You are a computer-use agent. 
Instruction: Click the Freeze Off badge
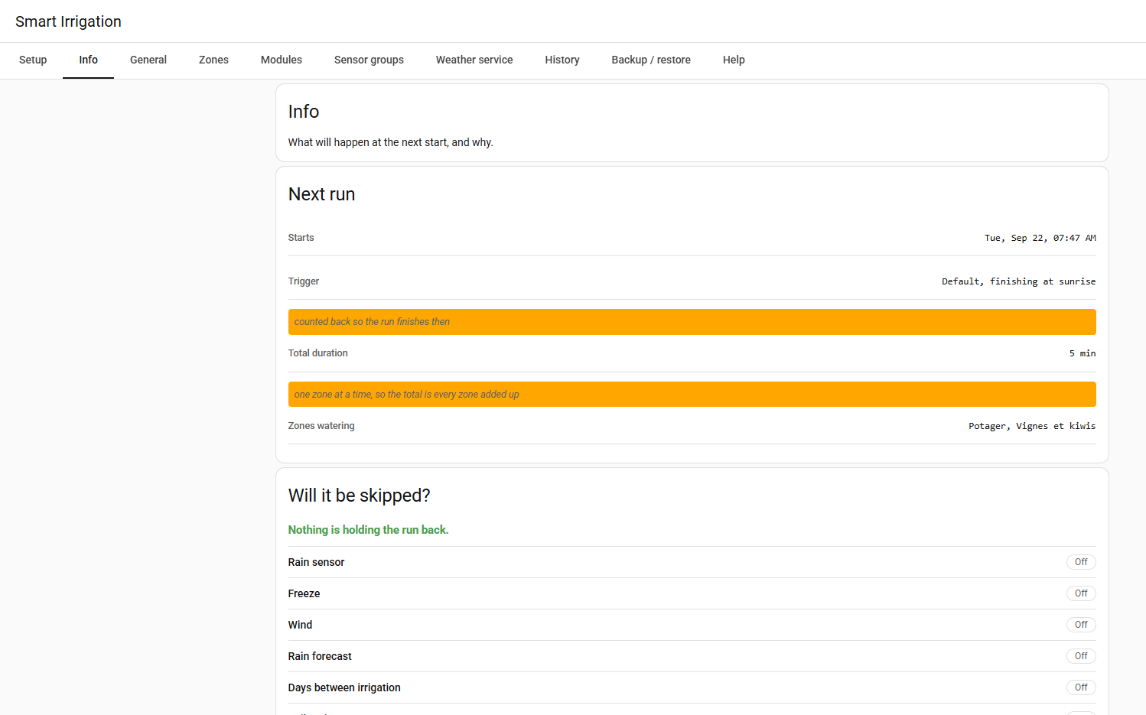point(1081,593)
